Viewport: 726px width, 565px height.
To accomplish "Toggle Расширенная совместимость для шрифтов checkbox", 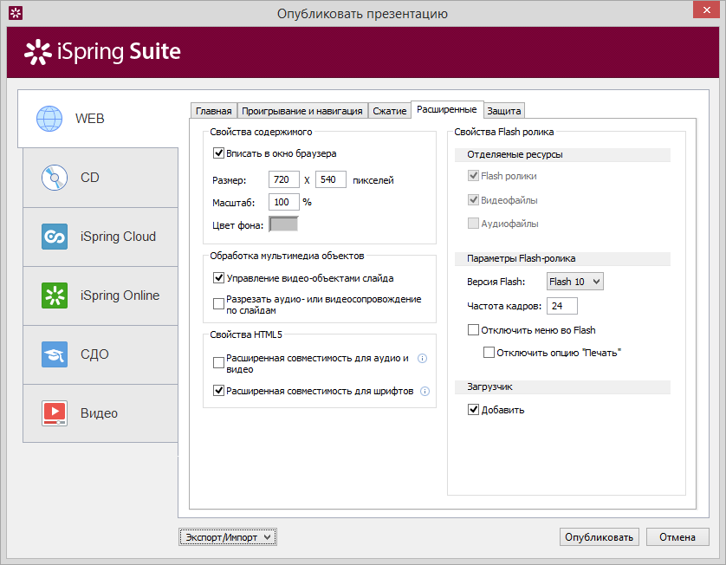I will (x=218, y=391).
